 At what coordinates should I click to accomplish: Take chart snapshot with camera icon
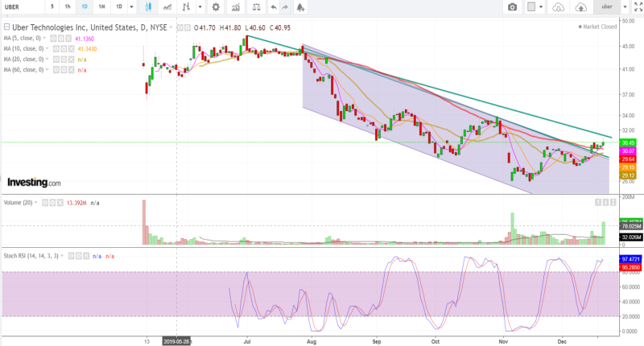512,7
